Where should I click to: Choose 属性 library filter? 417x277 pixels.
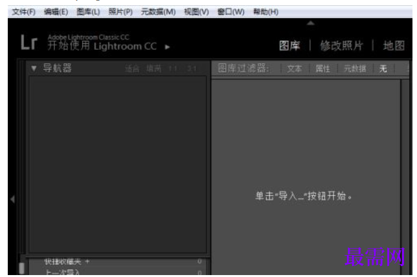(x=322, y=68)
